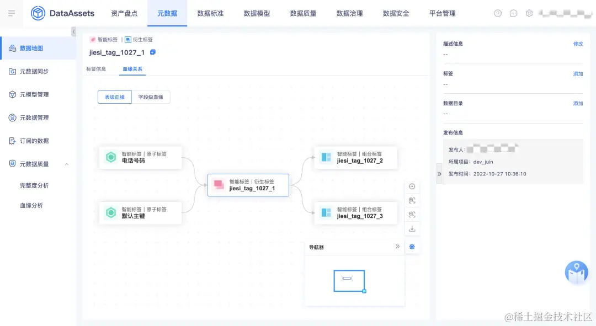This screenshot has width=596, height=326.
Task: Click the blue icon of jiesi_tag_1027_3
Action: click(326, 212)
